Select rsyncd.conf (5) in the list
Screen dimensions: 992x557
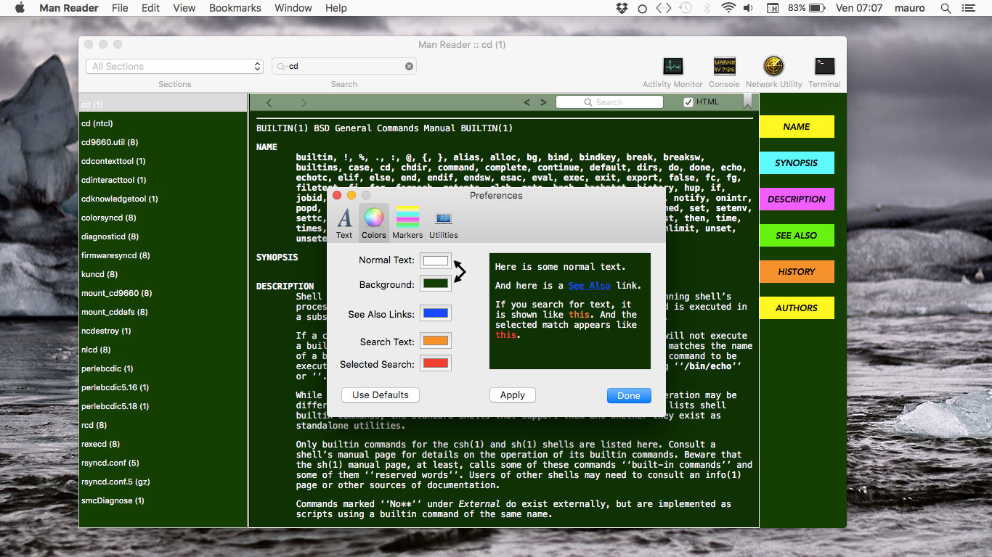163,463
